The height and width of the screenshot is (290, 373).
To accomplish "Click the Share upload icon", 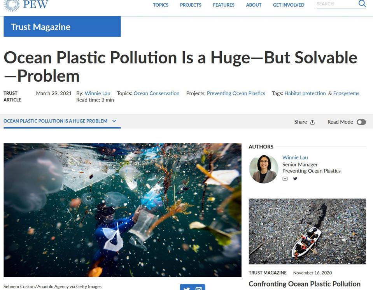I will point(313,122).
